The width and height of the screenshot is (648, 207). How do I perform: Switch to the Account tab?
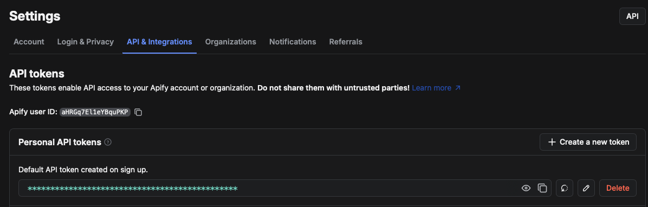coord(29,42)
